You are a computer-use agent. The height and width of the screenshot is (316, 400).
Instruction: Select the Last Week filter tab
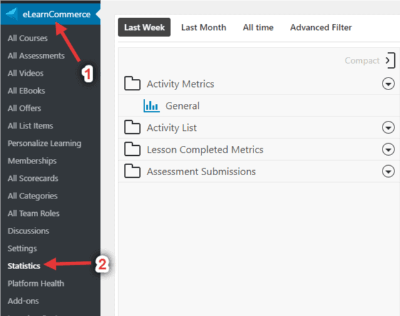click(x=144, y=28)
